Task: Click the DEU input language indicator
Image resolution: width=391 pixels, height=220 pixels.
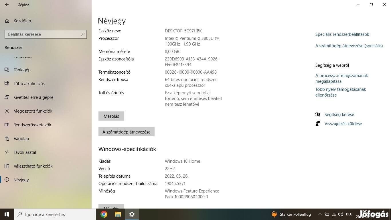Action: [x=349, y=214]
